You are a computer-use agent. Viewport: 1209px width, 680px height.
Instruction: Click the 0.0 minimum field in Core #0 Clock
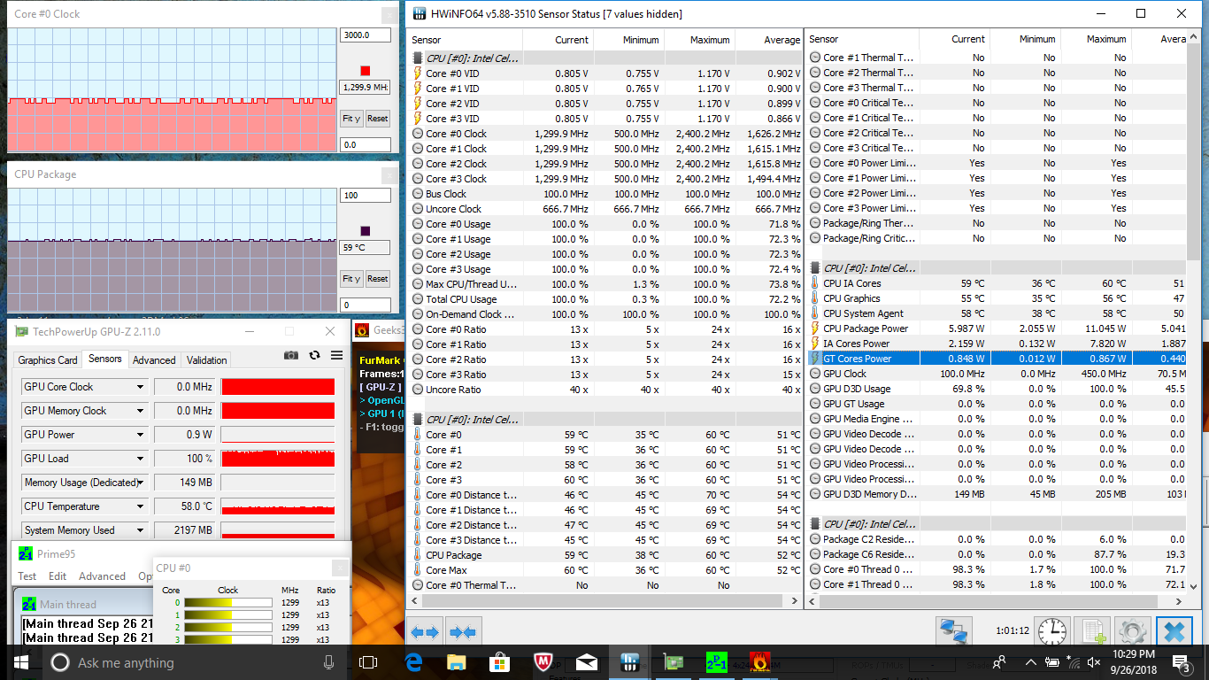(x=365, y=144)
